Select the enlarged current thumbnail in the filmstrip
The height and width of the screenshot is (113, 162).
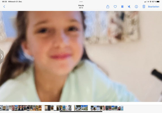click(x=81, y=108)
